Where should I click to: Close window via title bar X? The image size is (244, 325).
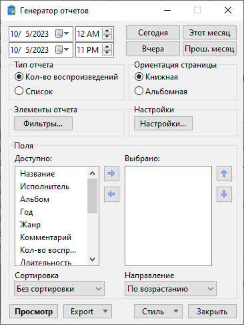pyautogui.click(x=228, y=10)
